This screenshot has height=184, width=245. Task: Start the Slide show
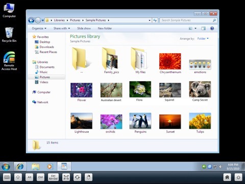point(84,28)
